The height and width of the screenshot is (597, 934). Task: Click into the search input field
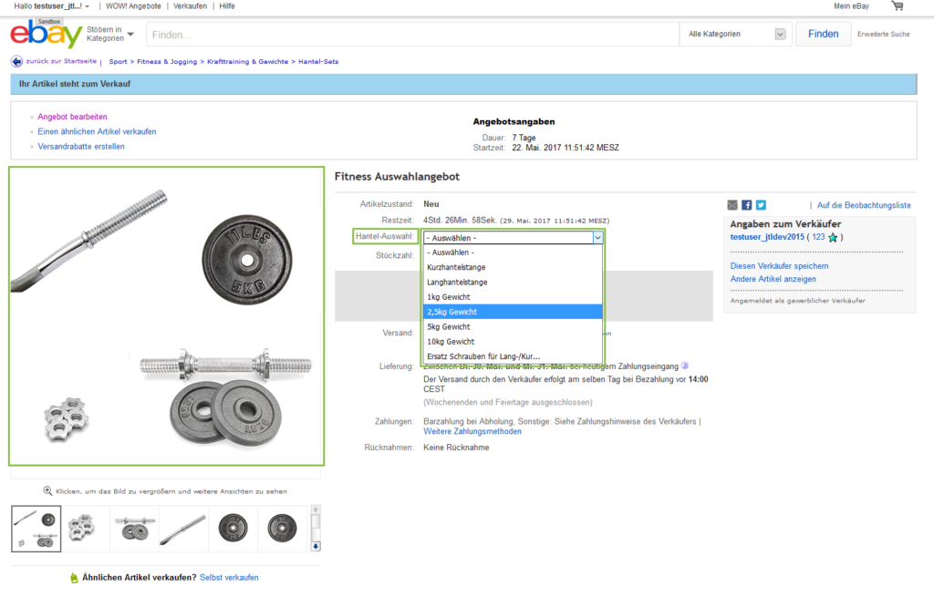412,35
